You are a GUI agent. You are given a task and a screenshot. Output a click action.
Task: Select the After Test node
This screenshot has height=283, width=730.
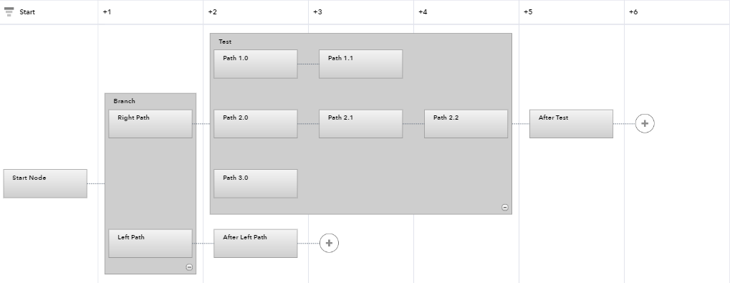click(x=571, y=124)
